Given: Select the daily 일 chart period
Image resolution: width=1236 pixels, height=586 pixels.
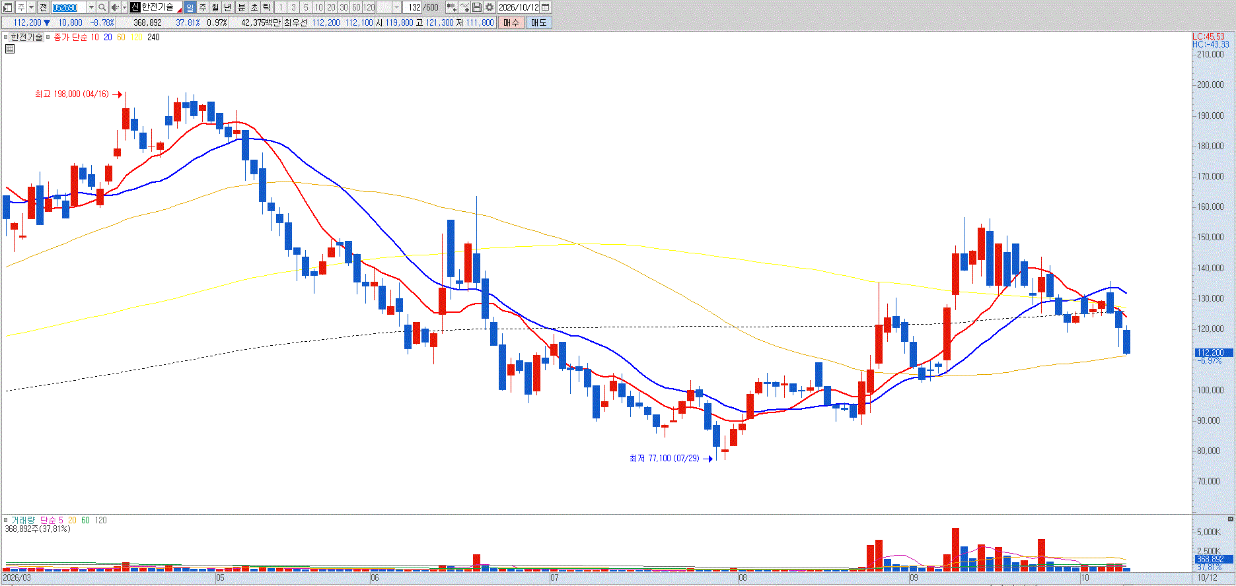Looking at the screenshot, I should (x=190, y=7).
